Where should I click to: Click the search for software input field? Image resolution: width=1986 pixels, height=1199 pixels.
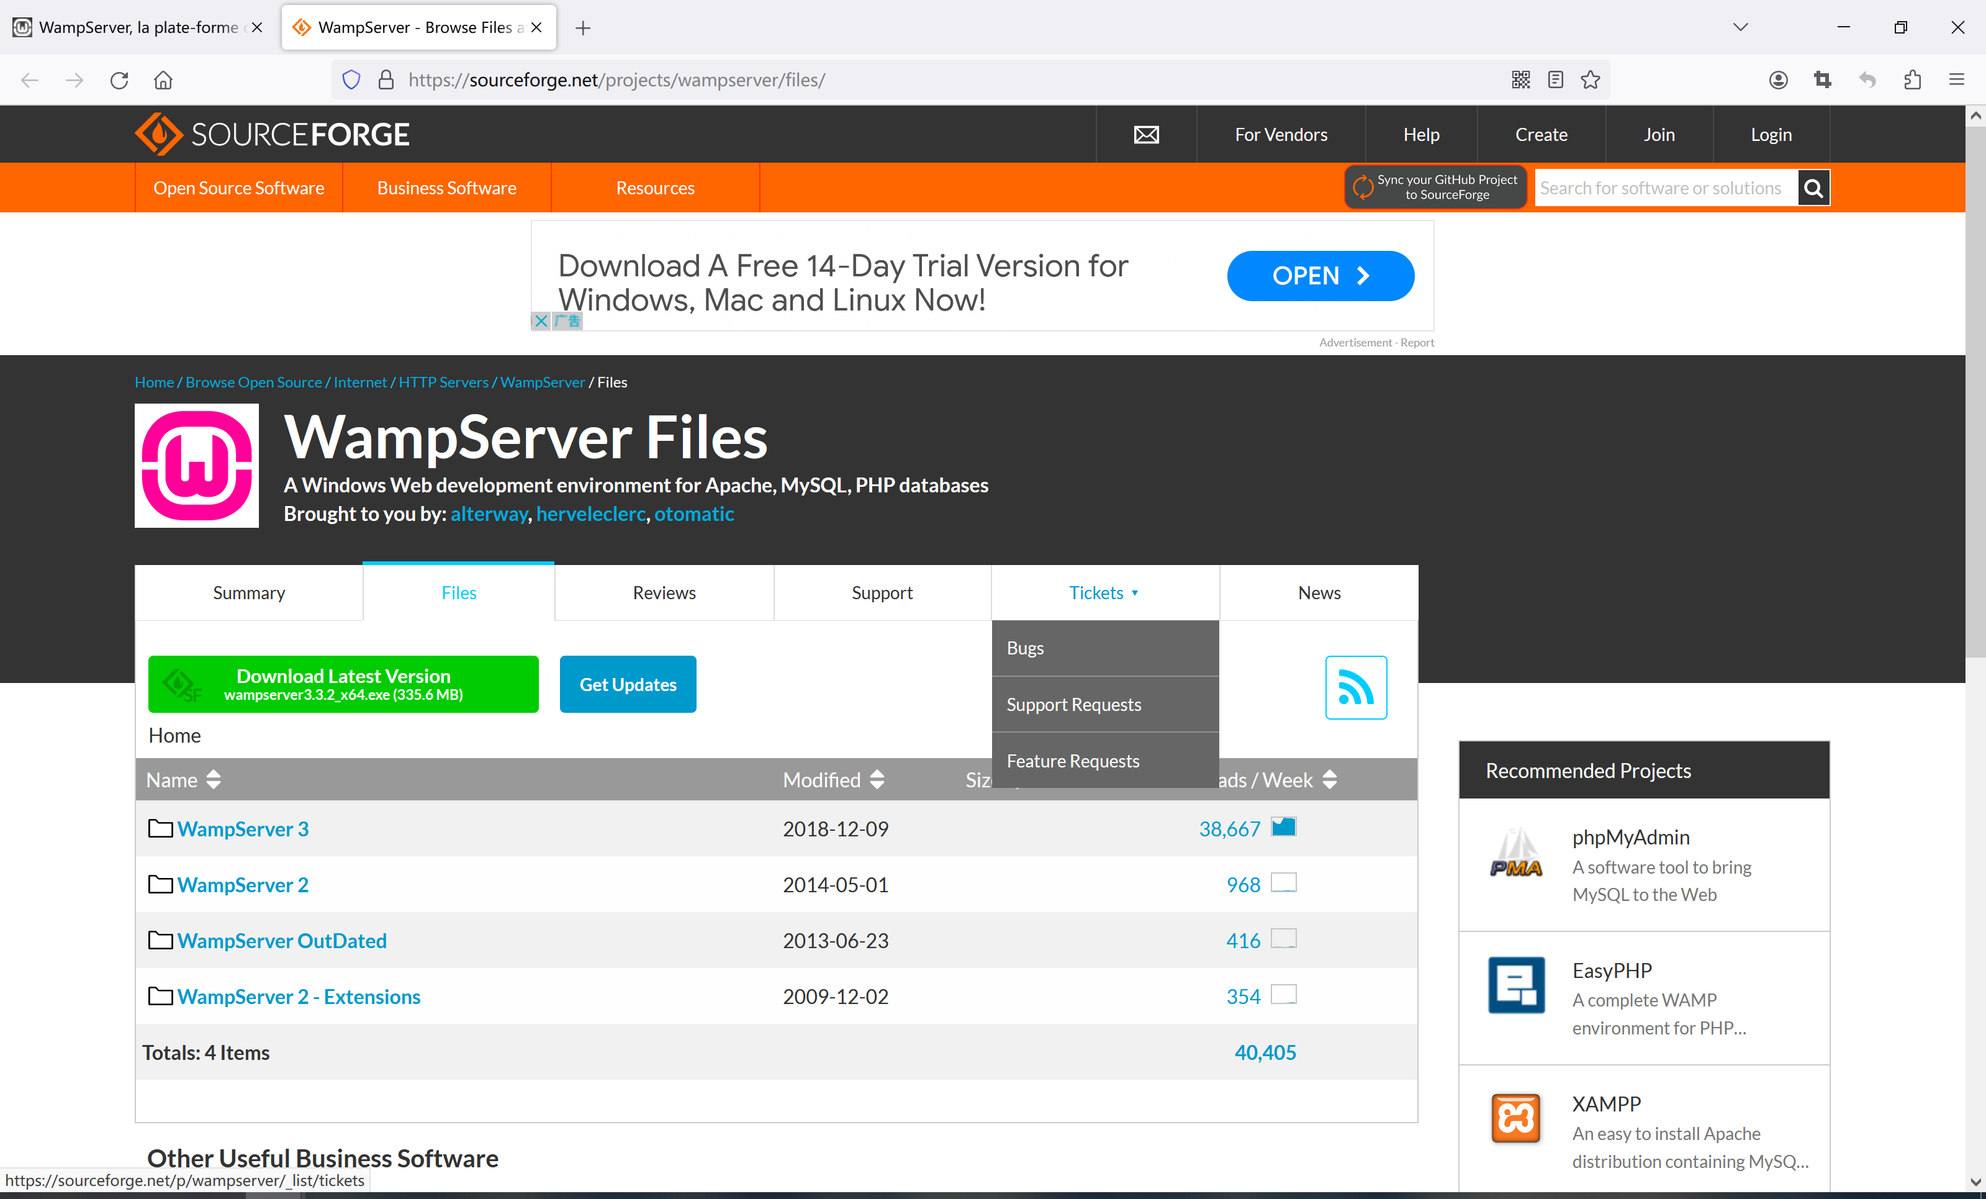pos(1666,188)
